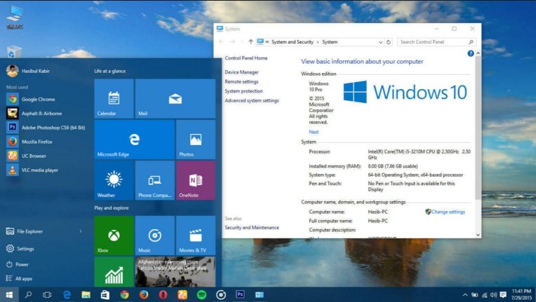Click the Chrome icon on taskbar
Image resolution: width=536 pixels, height=302 pixels.
point(124,294)
